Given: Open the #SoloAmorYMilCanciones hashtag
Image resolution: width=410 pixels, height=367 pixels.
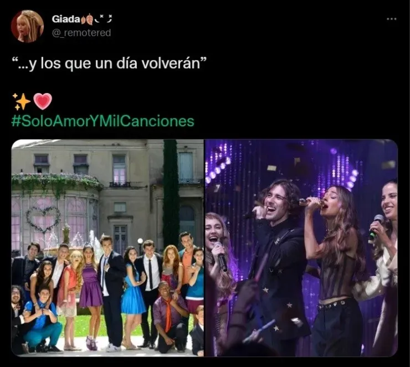Looking at the screenshot, I should tap(102, 121).
